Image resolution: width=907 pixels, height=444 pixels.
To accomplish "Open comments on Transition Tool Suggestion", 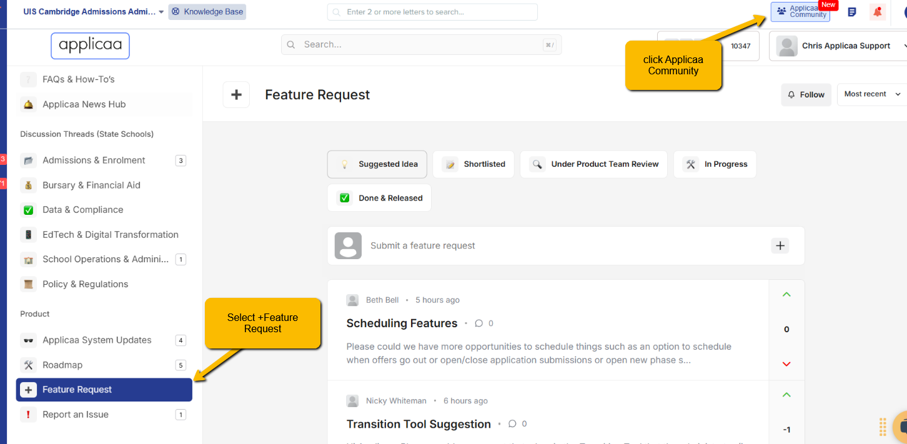I will point(518,424).
